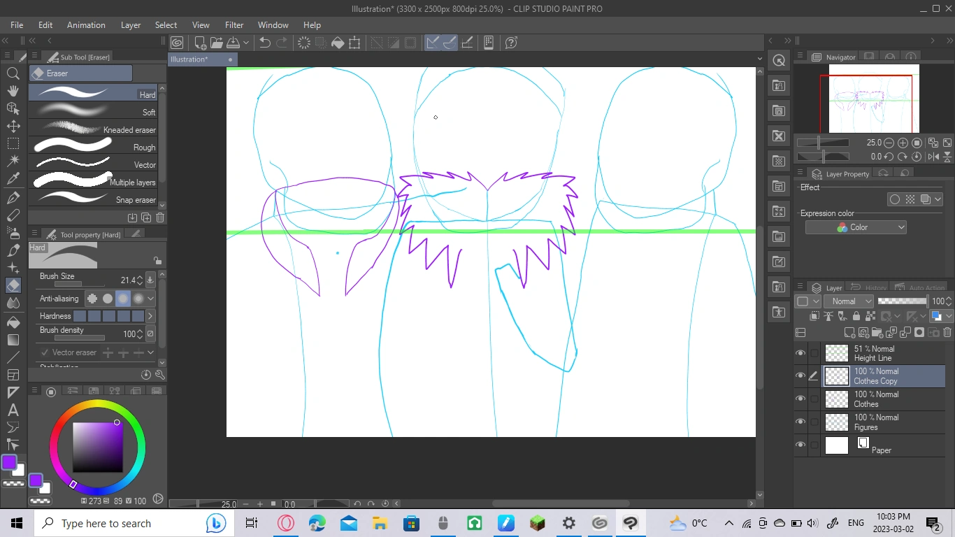The image size is (955, 537).
Task: Toggle visibility of the Height Line layer
Action: 800,352
